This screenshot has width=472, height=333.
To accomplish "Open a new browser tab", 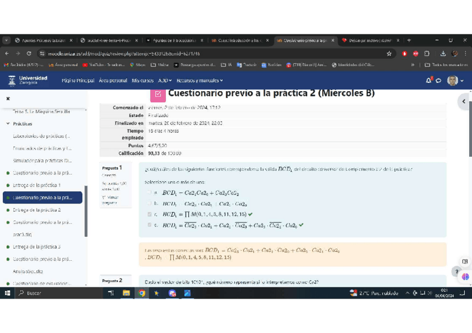I will click(409, 40).
